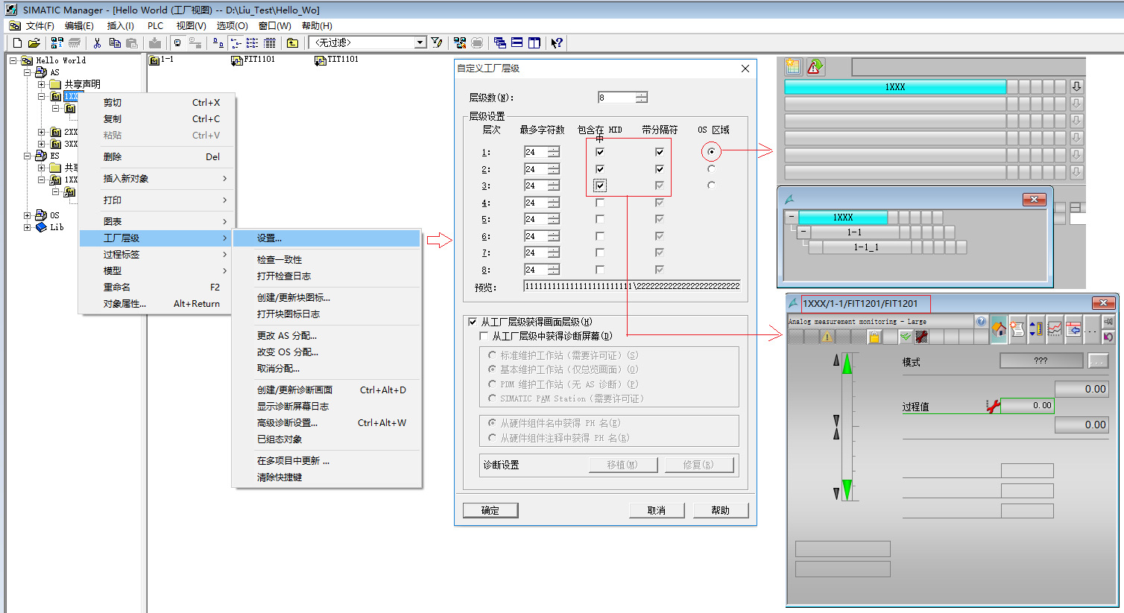The height and width of the screenshot is (613, 1124).
Task: Click the Cut scissors toolbar icon
Action: coord(97,43)
